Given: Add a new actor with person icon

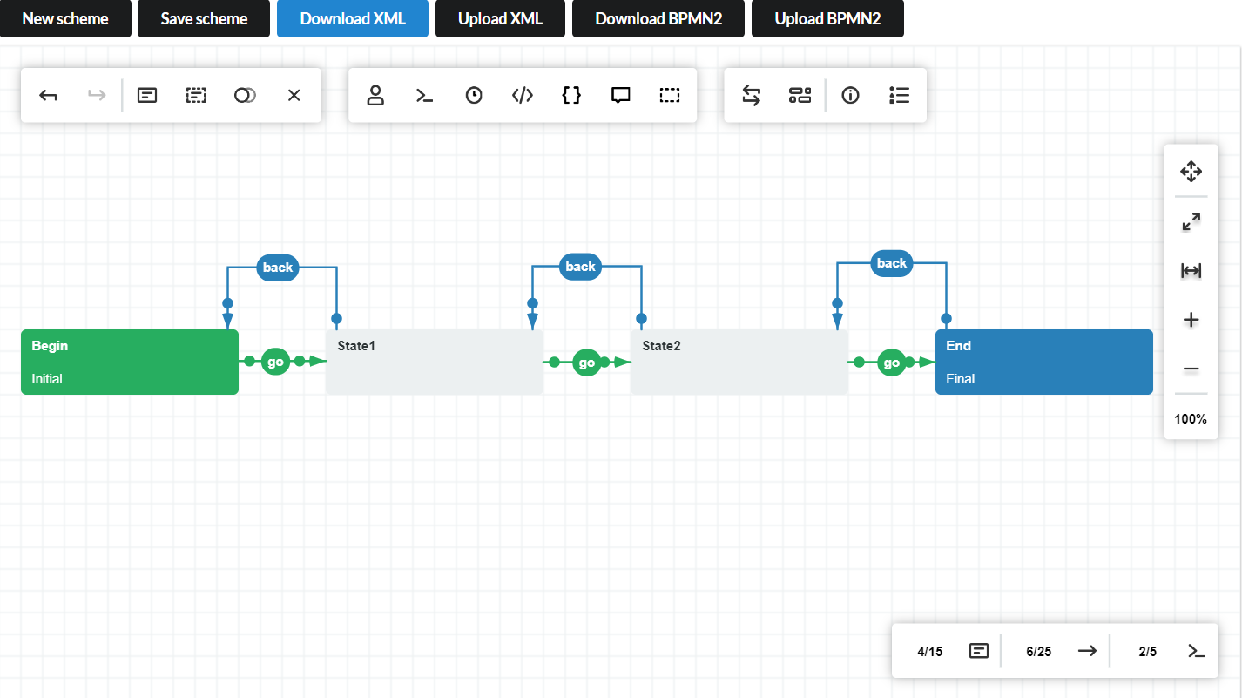Looking at the screenshot, I should pos(375,96).
